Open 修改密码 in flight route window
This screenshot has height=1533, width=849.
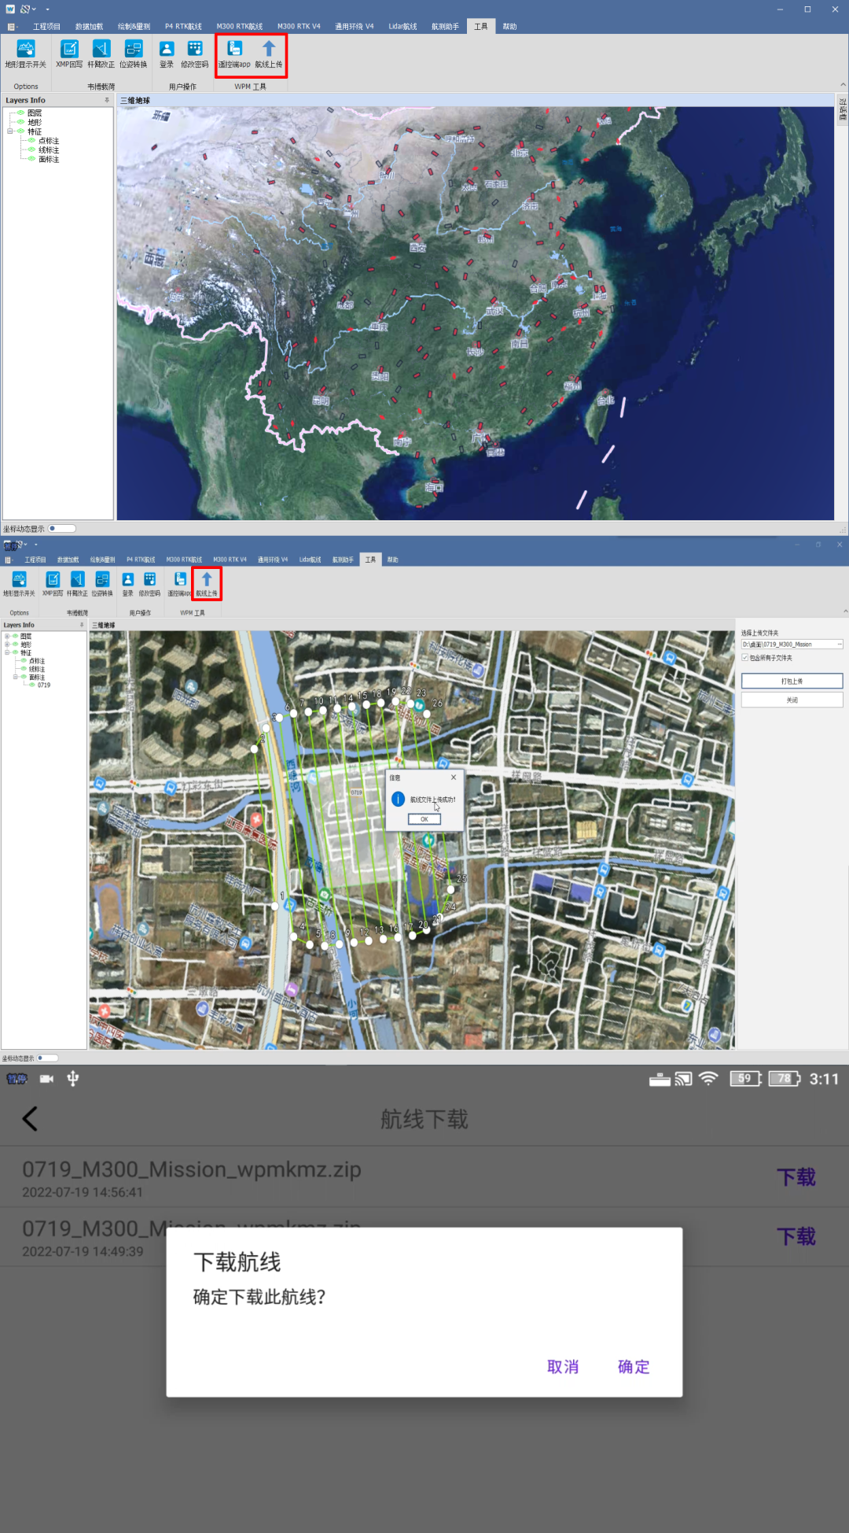[x=149, y=579]
